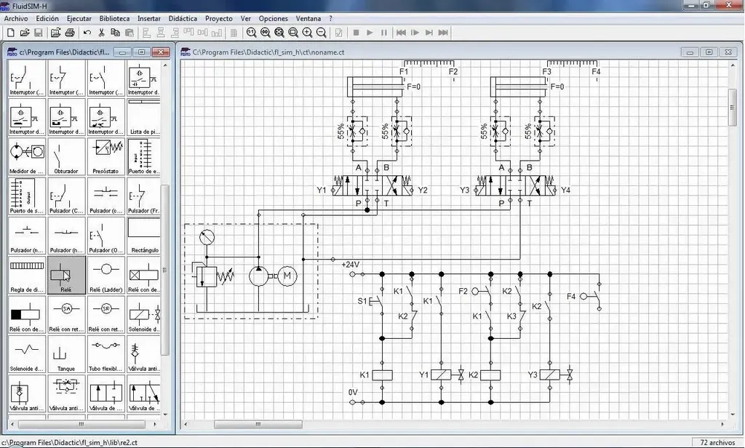
Task: Reset simulation to the beginning
Action: pos(401,33)
